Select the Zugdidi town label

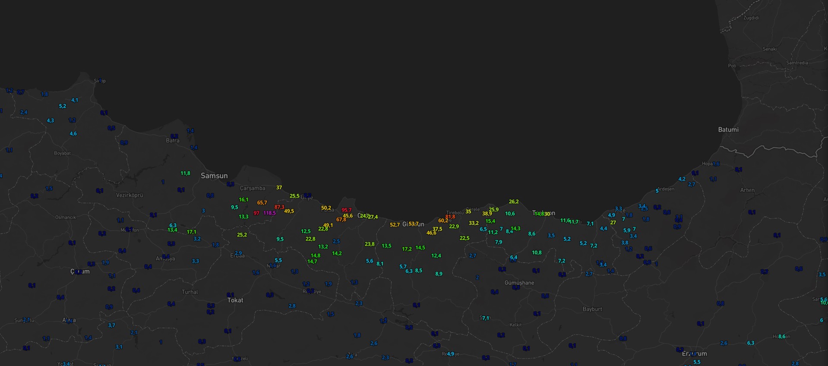(x=751, y=18)
